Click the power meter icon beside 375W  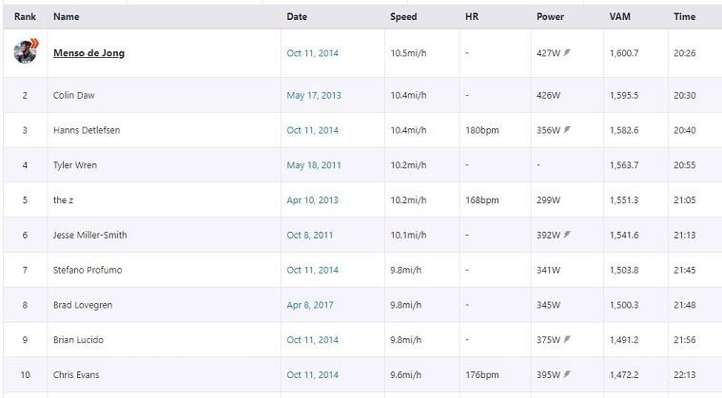[x=567, y=340]
